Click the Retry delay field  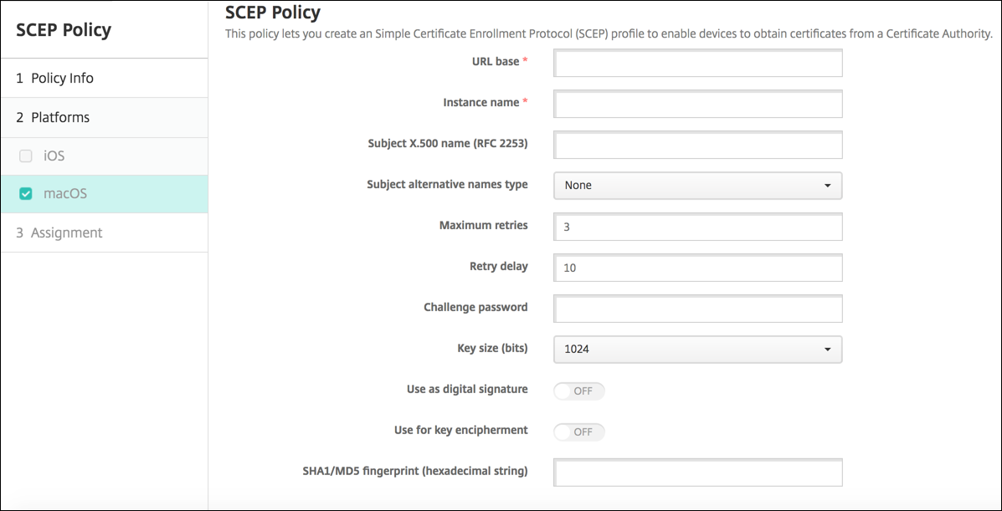tap(697, 268)
